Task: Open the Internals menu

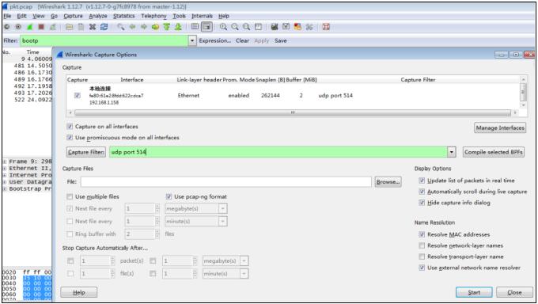Action: point(202,16)
